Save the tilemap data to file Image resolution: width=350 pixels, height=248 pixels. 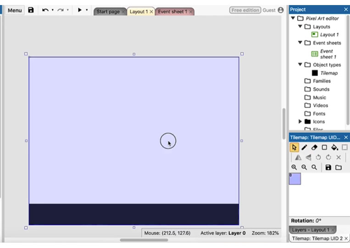tap(328, 167)
